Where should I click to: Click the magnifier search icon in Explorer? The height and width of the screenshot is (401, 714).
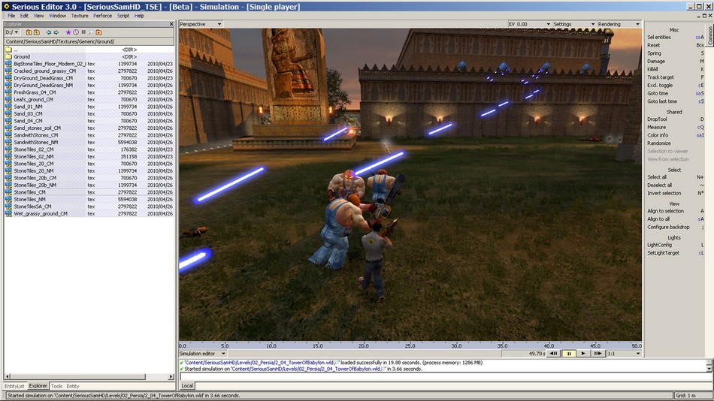91,32
